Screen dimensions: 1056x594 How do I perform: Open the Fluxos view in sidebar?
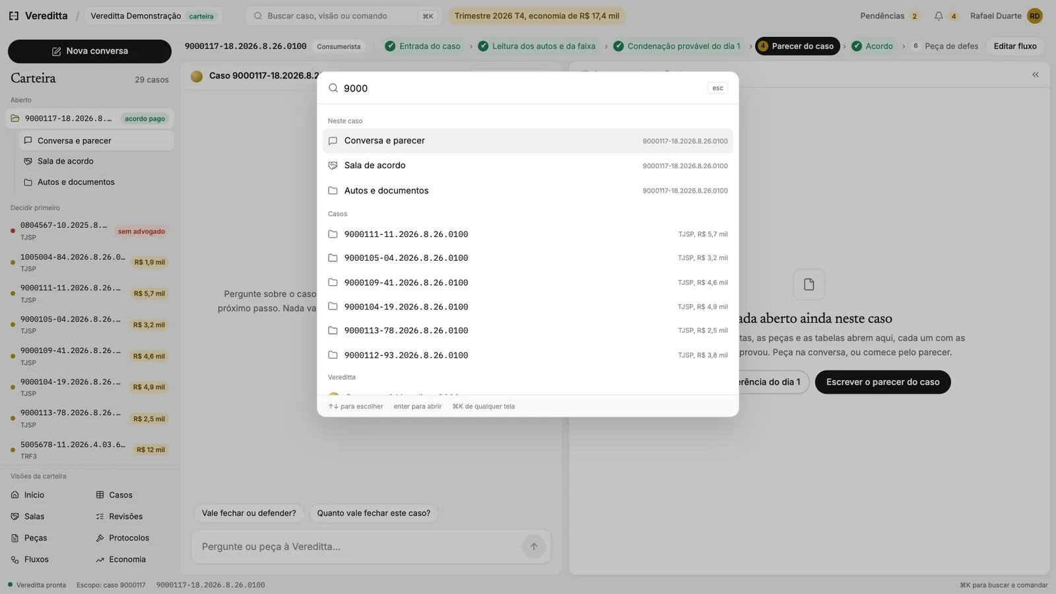30,560
